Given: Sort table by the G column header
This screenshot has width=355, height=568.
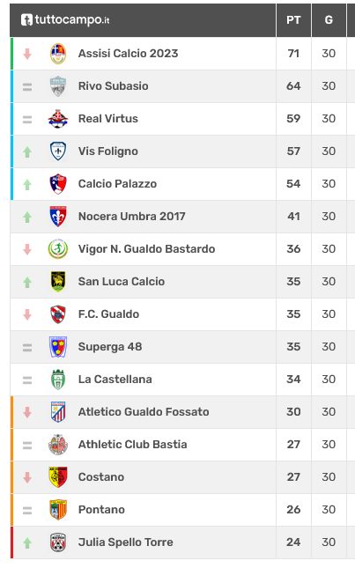Looking at the screenshot, I should point(329,20).
